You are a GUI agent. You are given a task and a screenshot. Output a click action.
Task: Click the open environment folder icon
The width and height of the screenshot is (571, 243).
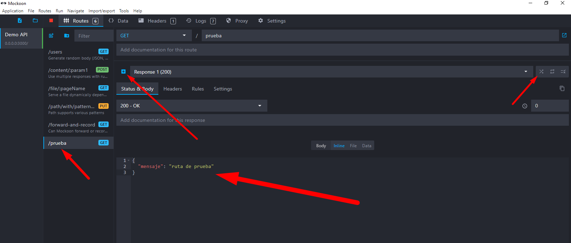(x=35, y=21)
